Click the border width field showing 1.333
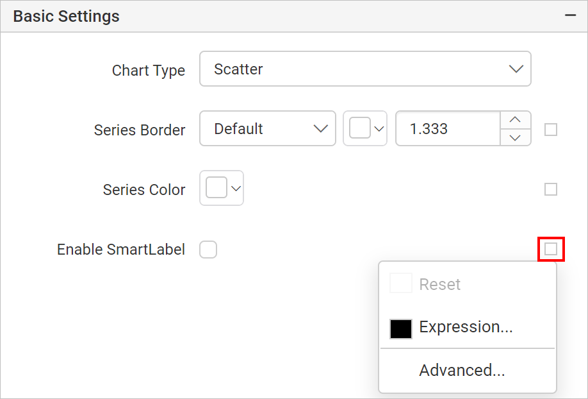588x399 pixels. point(448,128)
